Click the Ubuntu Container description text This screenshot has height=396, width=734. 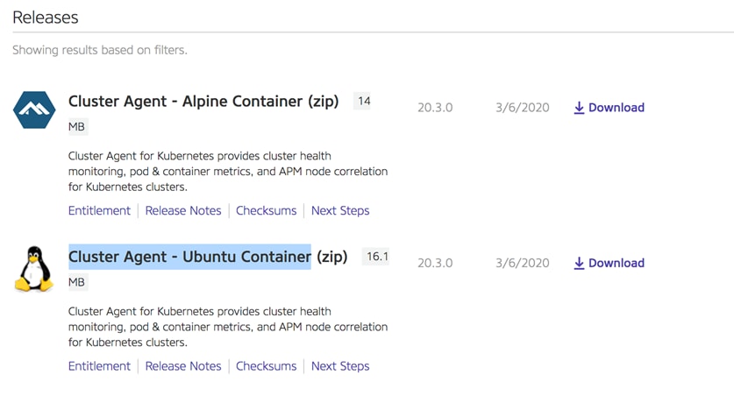click(228, 327)
